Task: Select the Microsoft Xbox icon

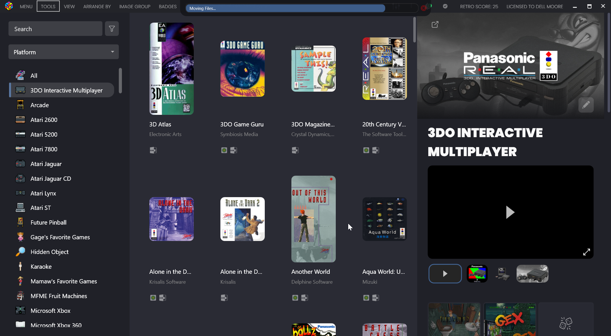Action: click(20, 311)
